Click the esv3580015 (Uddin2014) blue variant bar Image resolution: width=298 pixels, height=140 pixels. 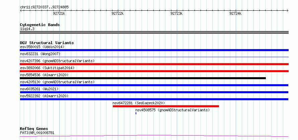tap(154, 50)
